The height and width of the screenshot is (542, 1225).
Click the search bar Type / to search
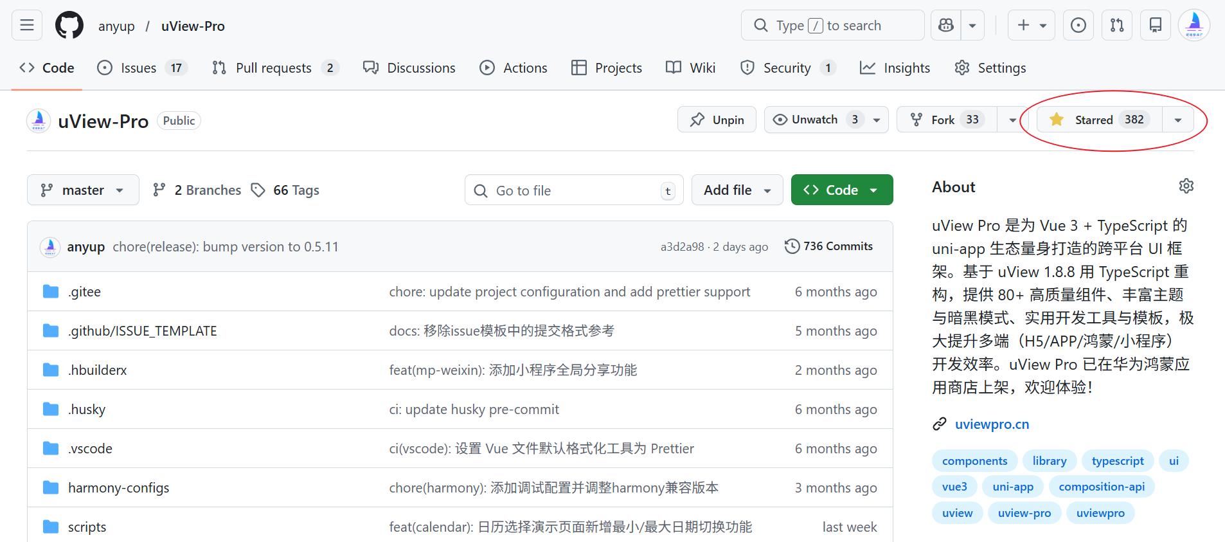(x=832, y=25)
